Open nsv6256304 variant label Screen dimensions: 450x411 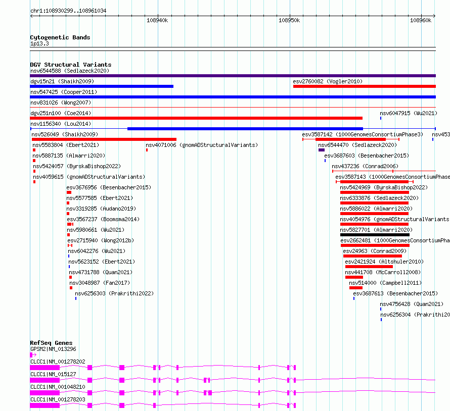point(415,315)
